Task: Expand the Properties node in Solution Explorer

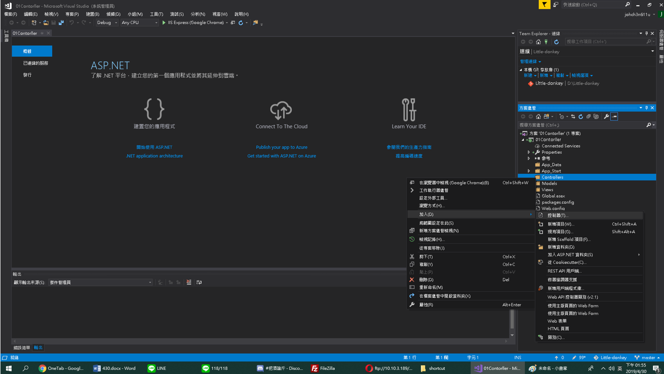Action: (x=529, y=152)
